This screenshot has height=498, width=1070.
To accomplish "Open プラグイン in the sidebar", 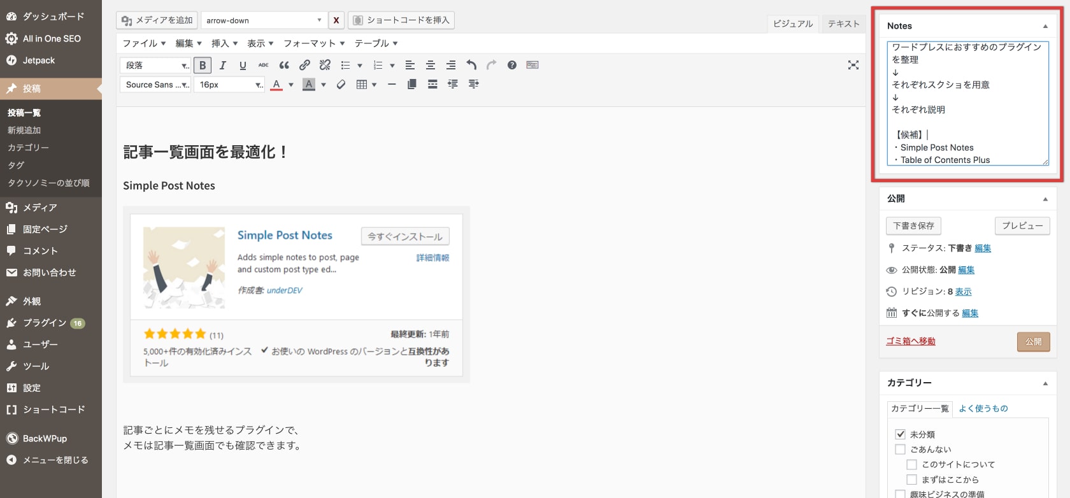I will tap(51, 323).
